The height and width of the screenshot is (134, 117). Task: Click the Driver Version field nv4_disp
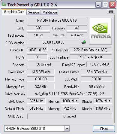pos(70,94)
